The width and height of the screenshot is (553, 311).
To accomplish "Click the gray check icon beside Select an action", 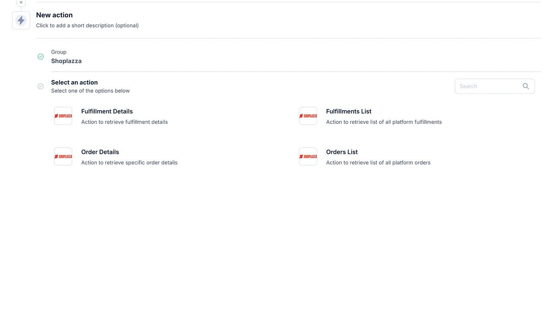I will point(41,86).
